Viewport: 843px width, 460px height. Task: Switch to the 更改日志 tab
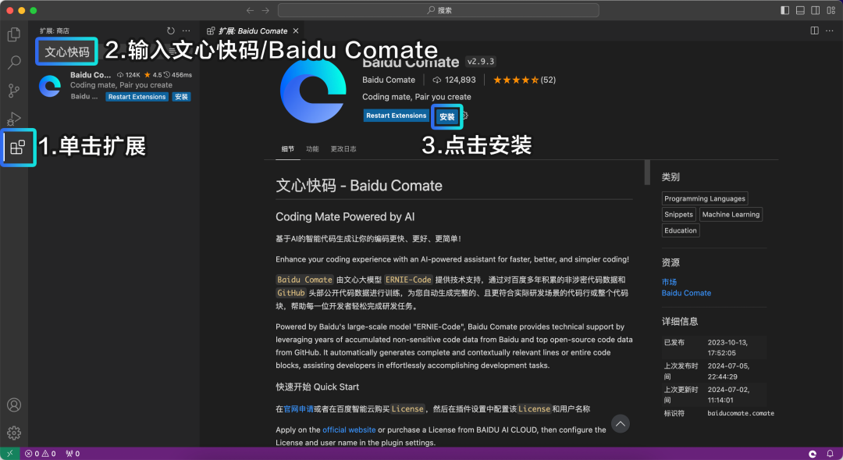coord(343,149)
